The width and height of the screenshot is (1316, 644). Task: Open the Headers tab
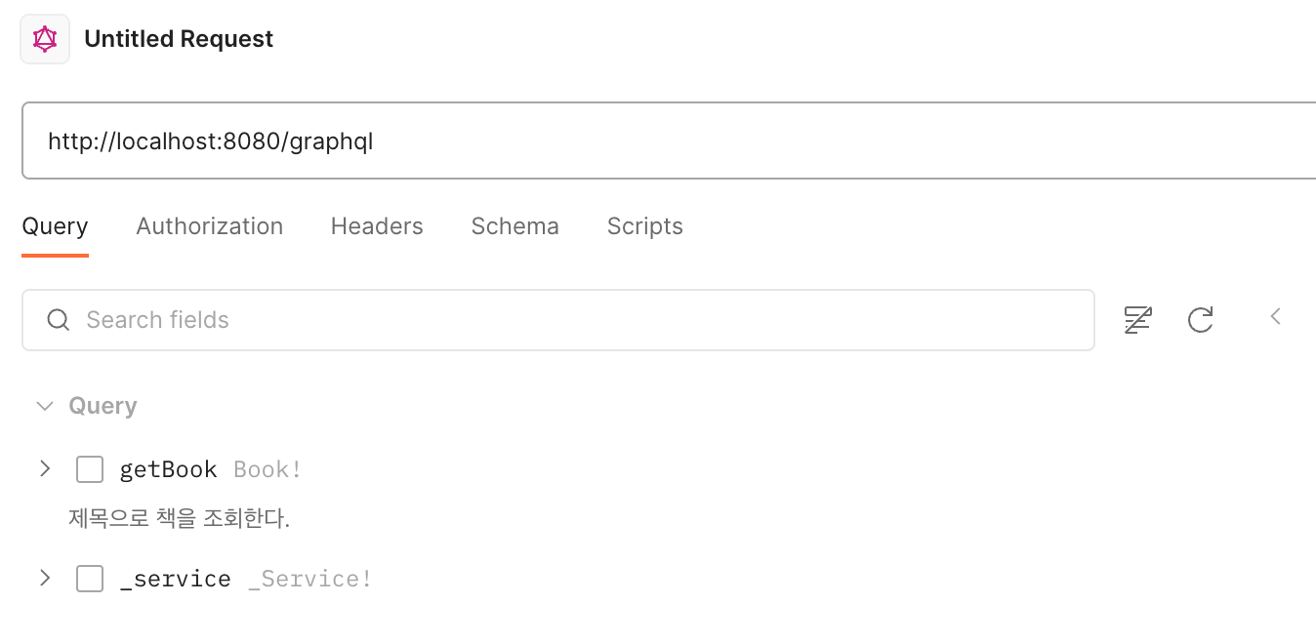point(376,225)
